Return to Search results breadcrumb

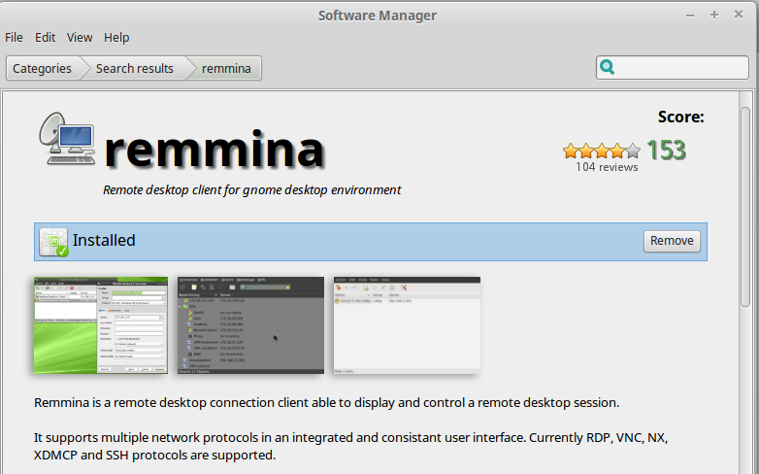point(135,68)
